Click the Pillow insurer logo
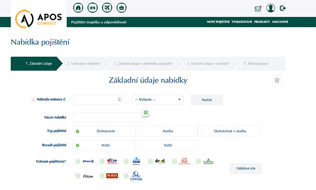Image resolution: width=316 pixels, height=190 pixels. pyautogui.click(x=88, y=176)
